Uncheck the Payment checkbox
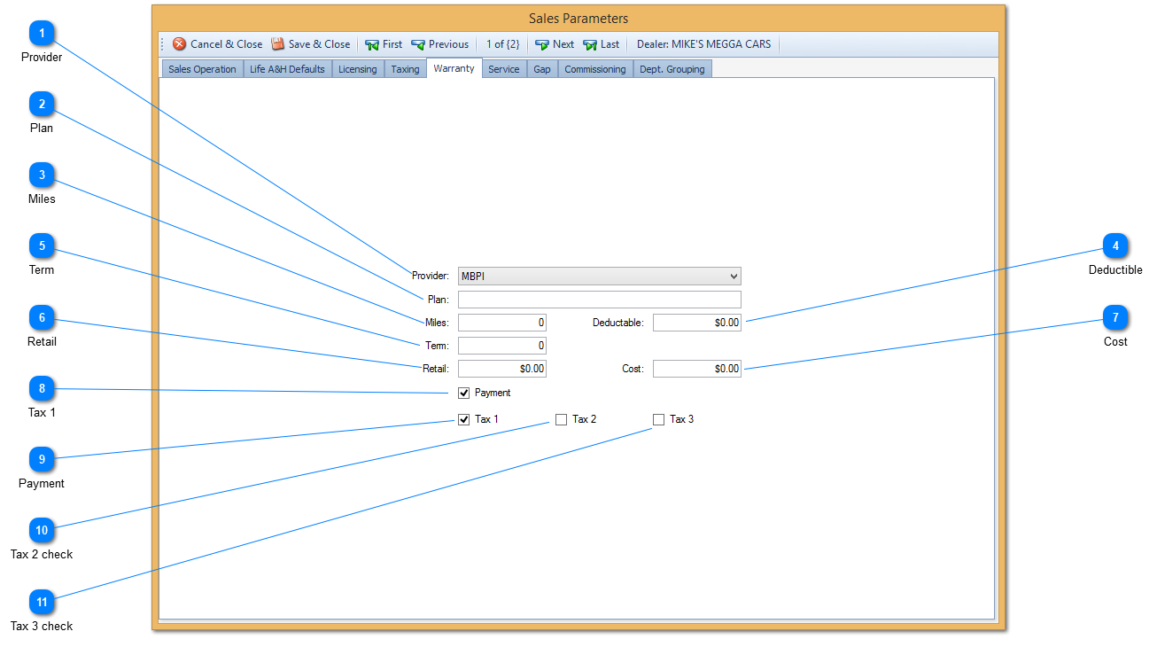This screenshot has height=647, width=1157. (463, 393)
